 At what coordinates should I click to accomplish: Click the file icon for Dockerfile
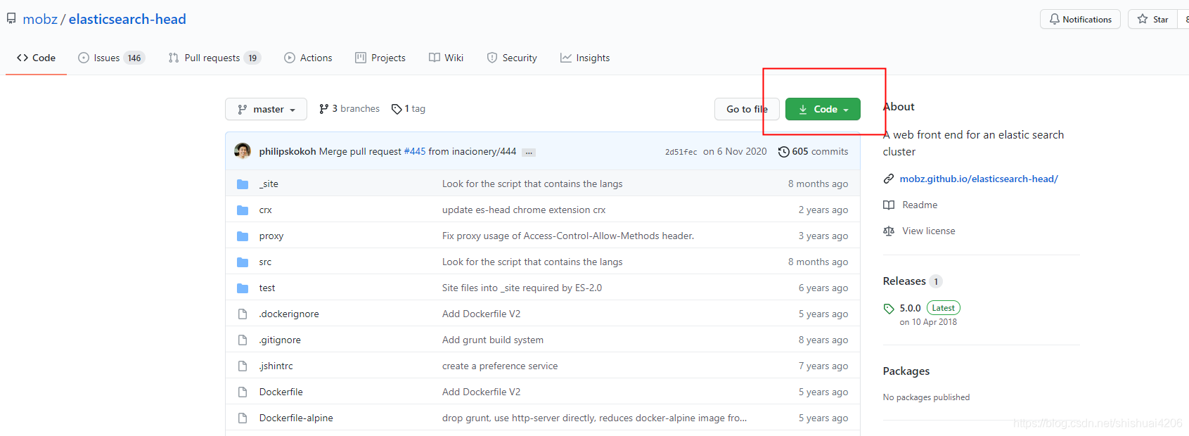click(243, 392)
